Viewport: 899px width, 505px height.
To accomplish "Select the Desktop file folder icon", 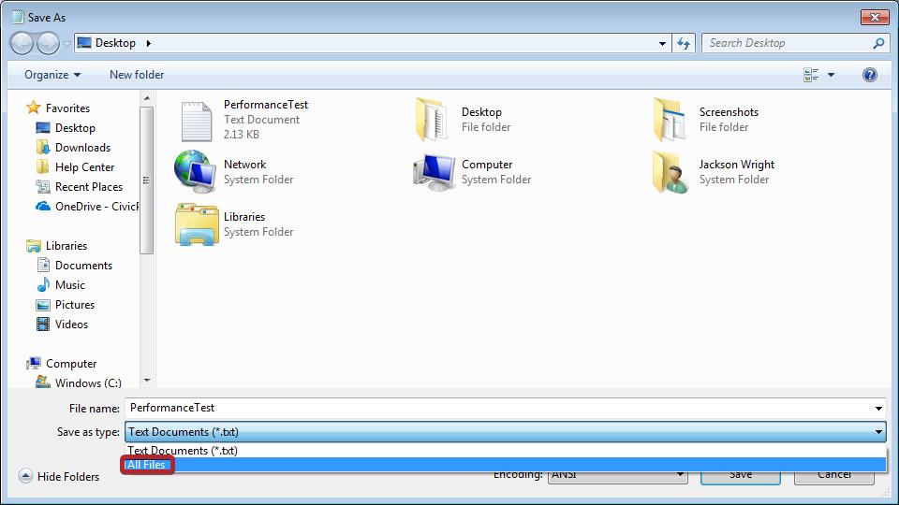I will point(432,120).
